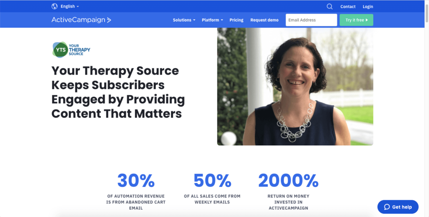Click the Try it free button
Image resolution: width=429 pixels, height=217 pixels.
tap(356, 20)
